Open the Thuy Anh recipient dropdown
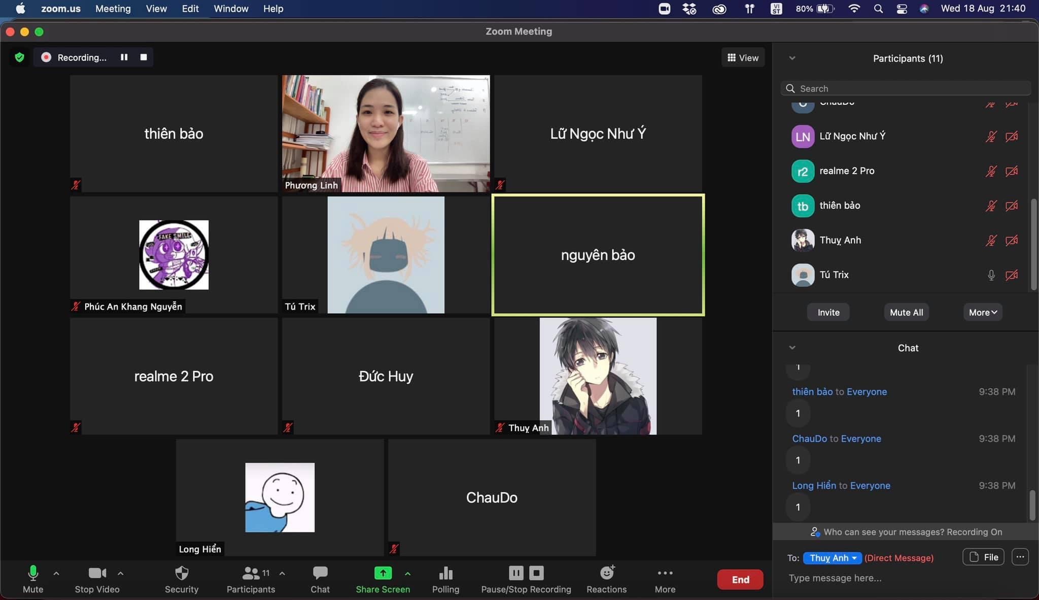Viewport: 1039px width, 600px height. (x=833, y=558)
